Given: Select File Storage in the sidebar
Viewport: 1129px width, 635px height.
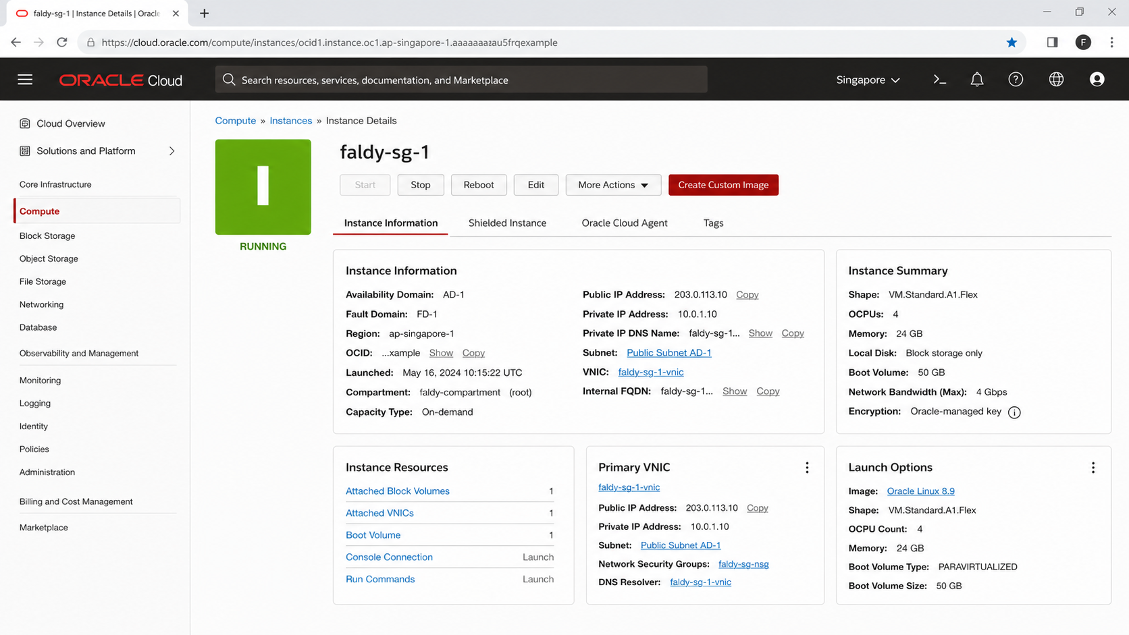Looking at the screenshot, I should pos(43,282).
